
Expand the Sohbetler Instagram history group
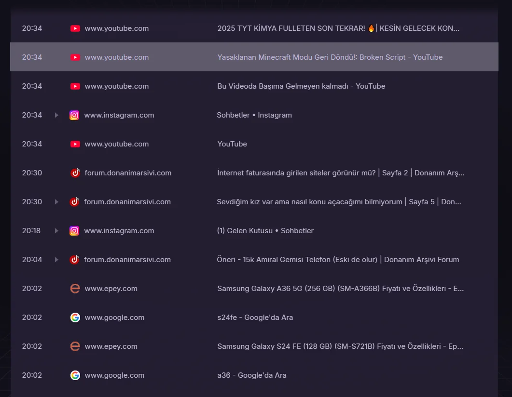(56, 115)
